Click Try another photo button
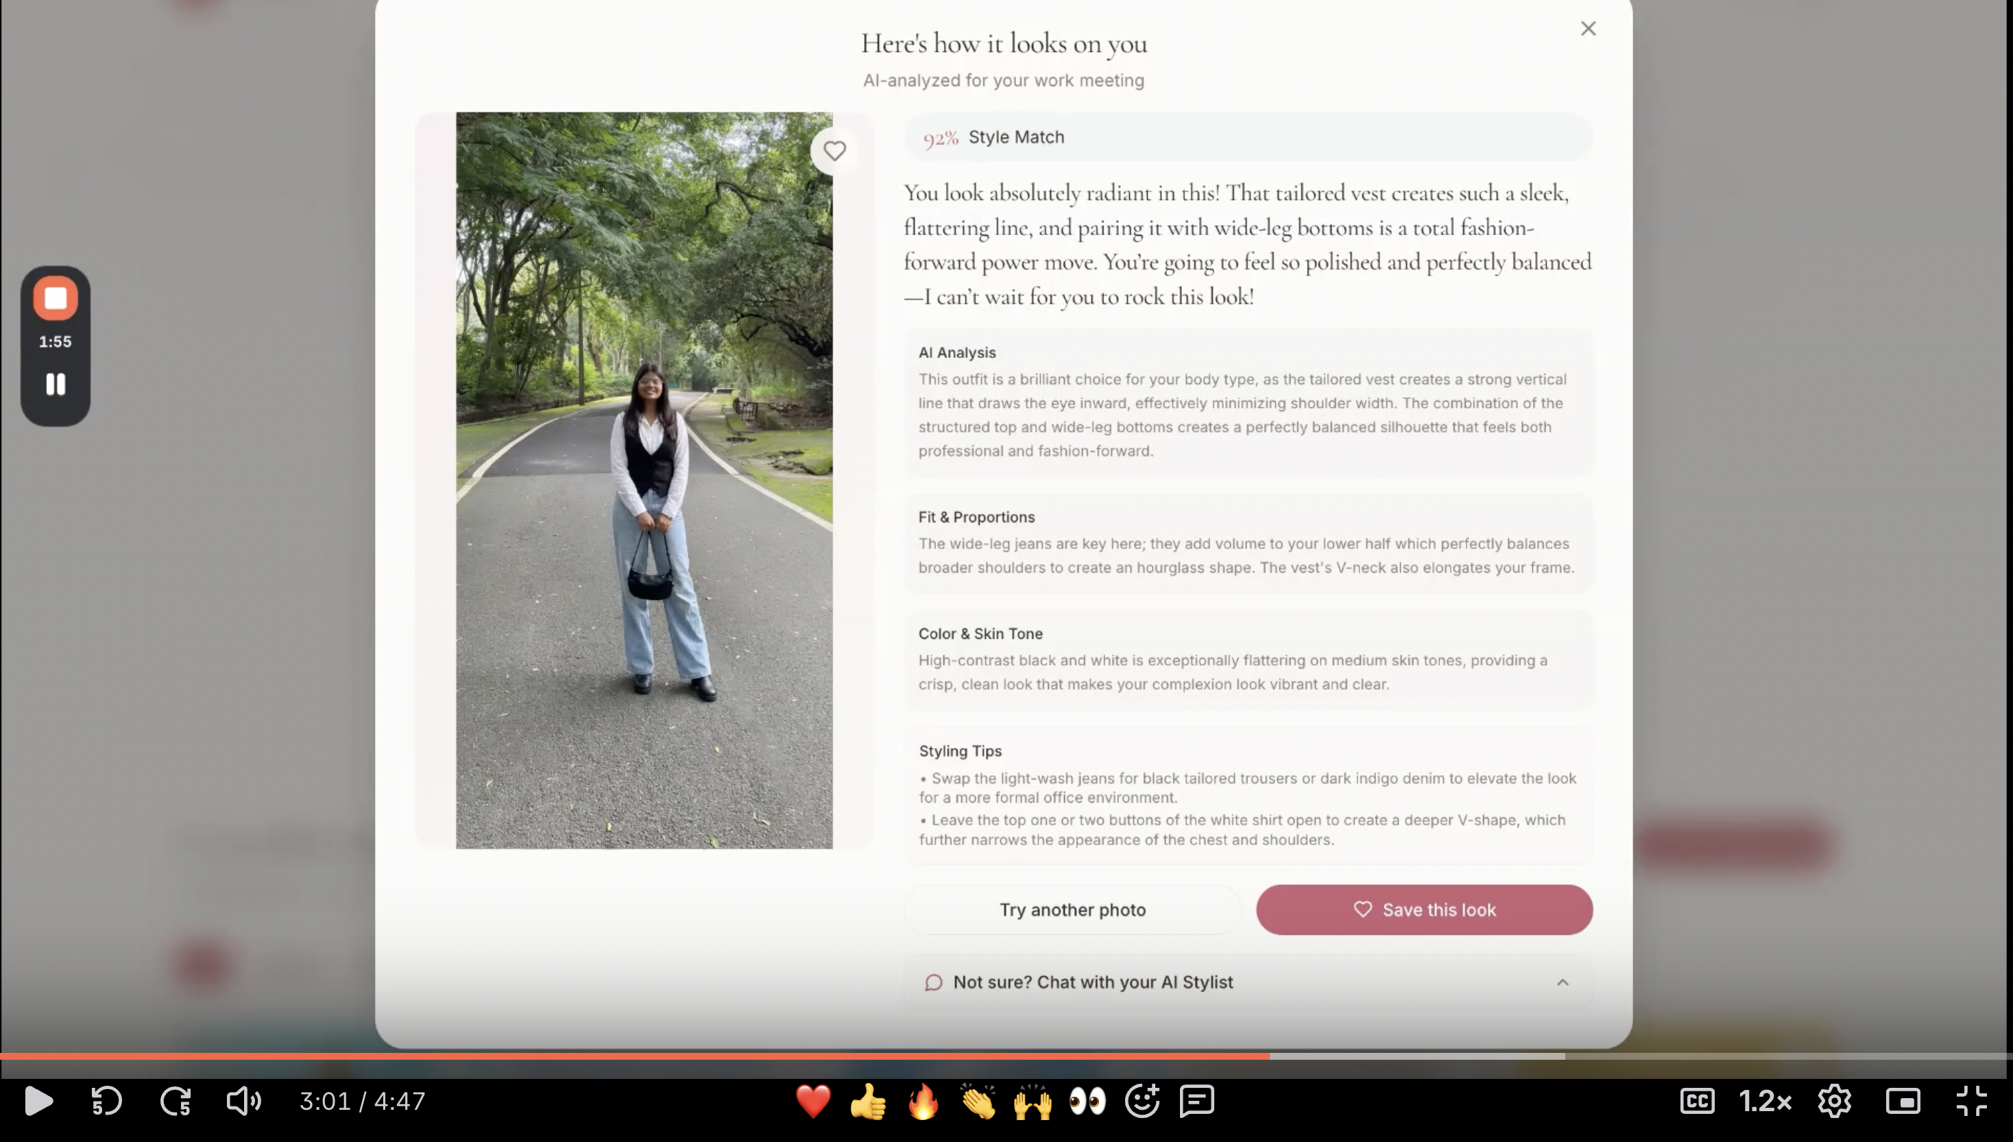This screenshot has width=2013, height=1142. [x=1072, y=909]
